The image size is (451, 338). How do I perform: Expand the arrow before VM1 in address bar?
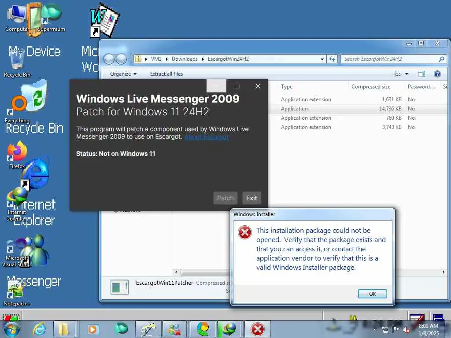coord(146,59)
